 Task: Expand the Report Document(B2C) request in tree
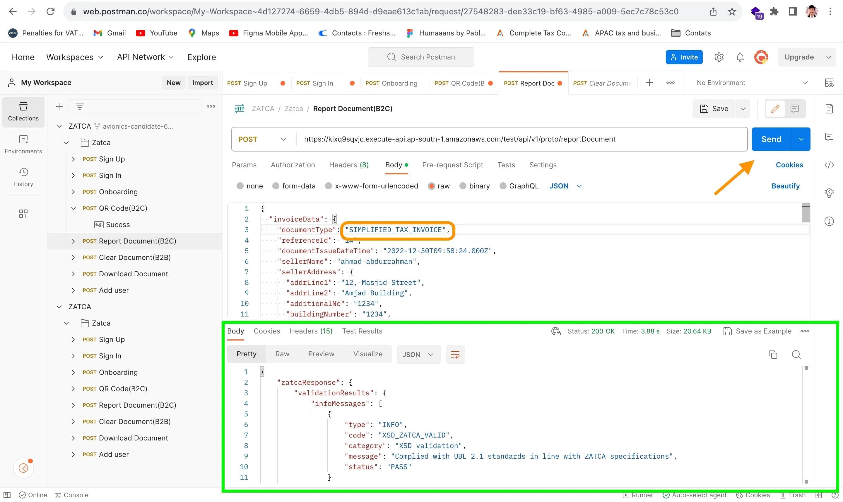coord(73,241)
